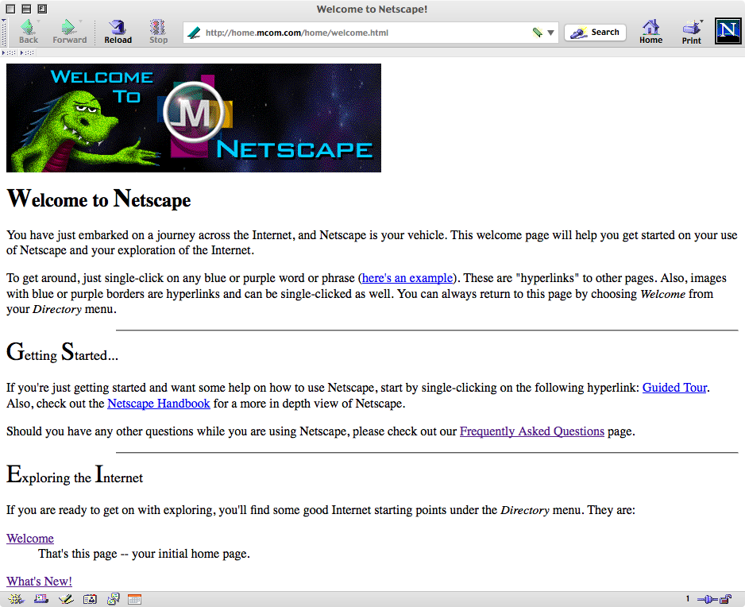Click the Netscape N throbber logo
745x607 pixels.
click(x=728, y=31)
